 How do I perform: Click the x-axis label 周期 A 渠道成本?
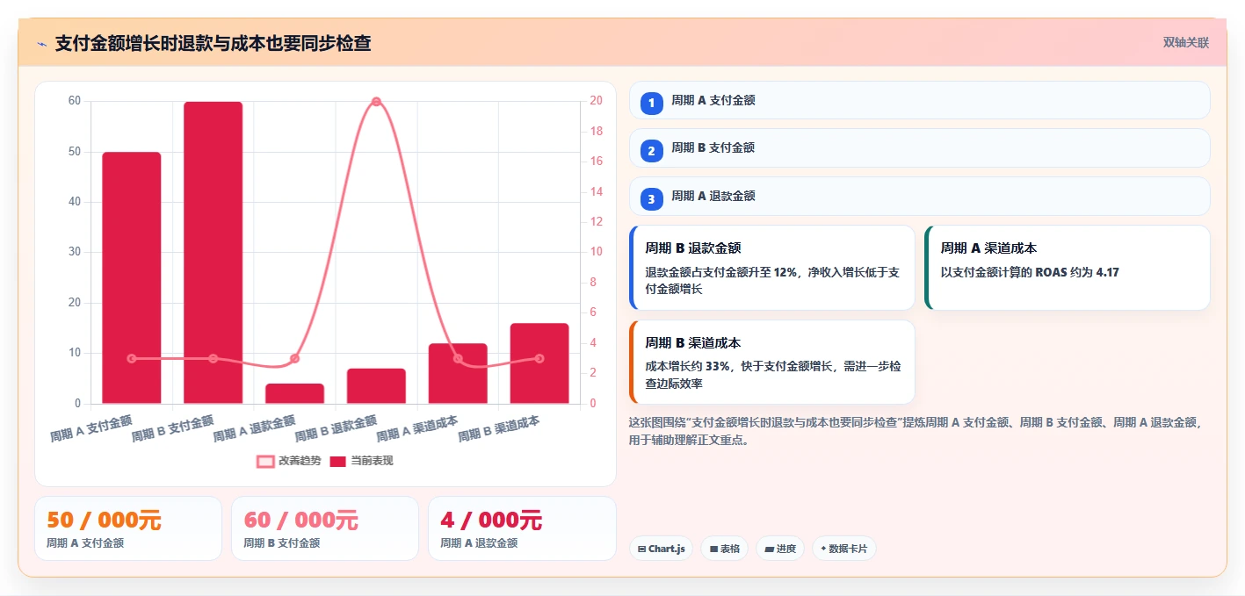[x=417, y=428]
